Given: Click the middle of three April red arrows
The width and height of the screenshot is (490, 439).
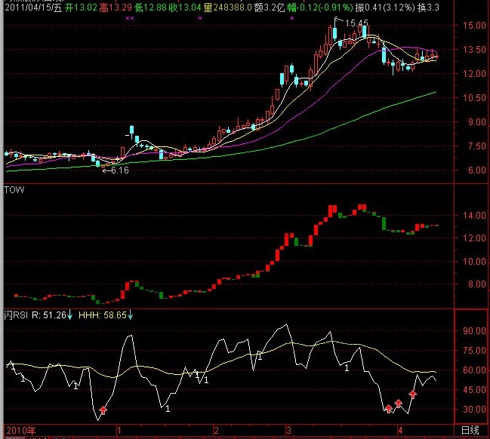Looking at the screenshot, I should [x=398, y=405].
